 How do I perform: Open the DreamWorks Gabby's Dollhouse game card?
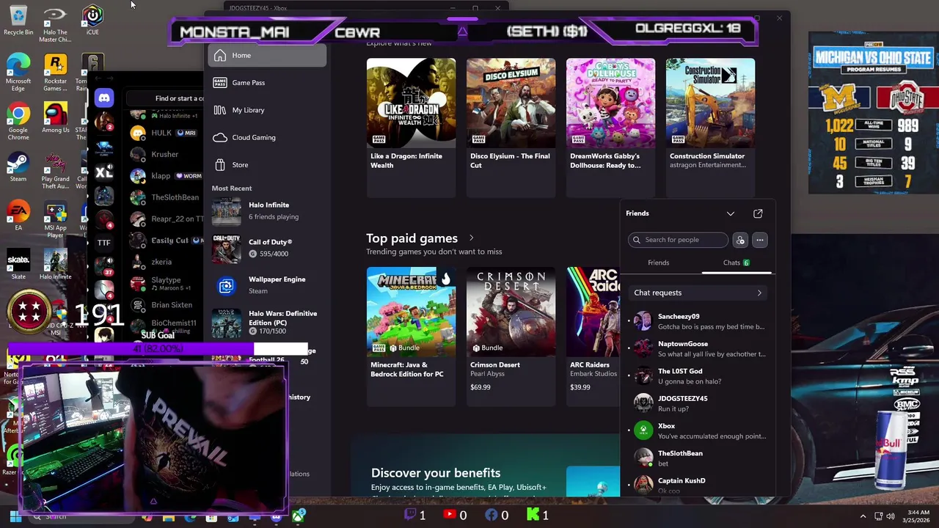[x=610, y=127]
